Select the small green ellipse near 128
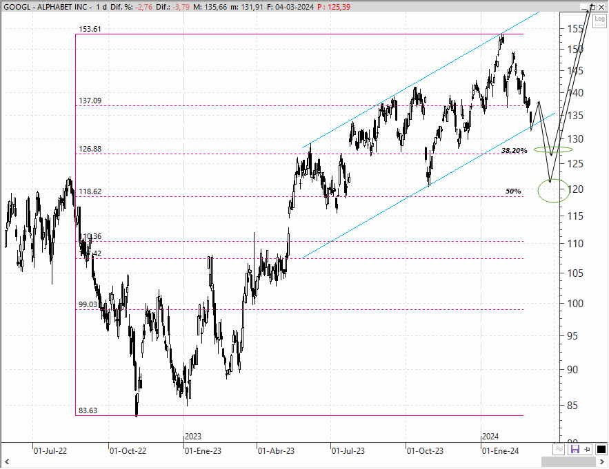609x469 pixels. point(553,149)
